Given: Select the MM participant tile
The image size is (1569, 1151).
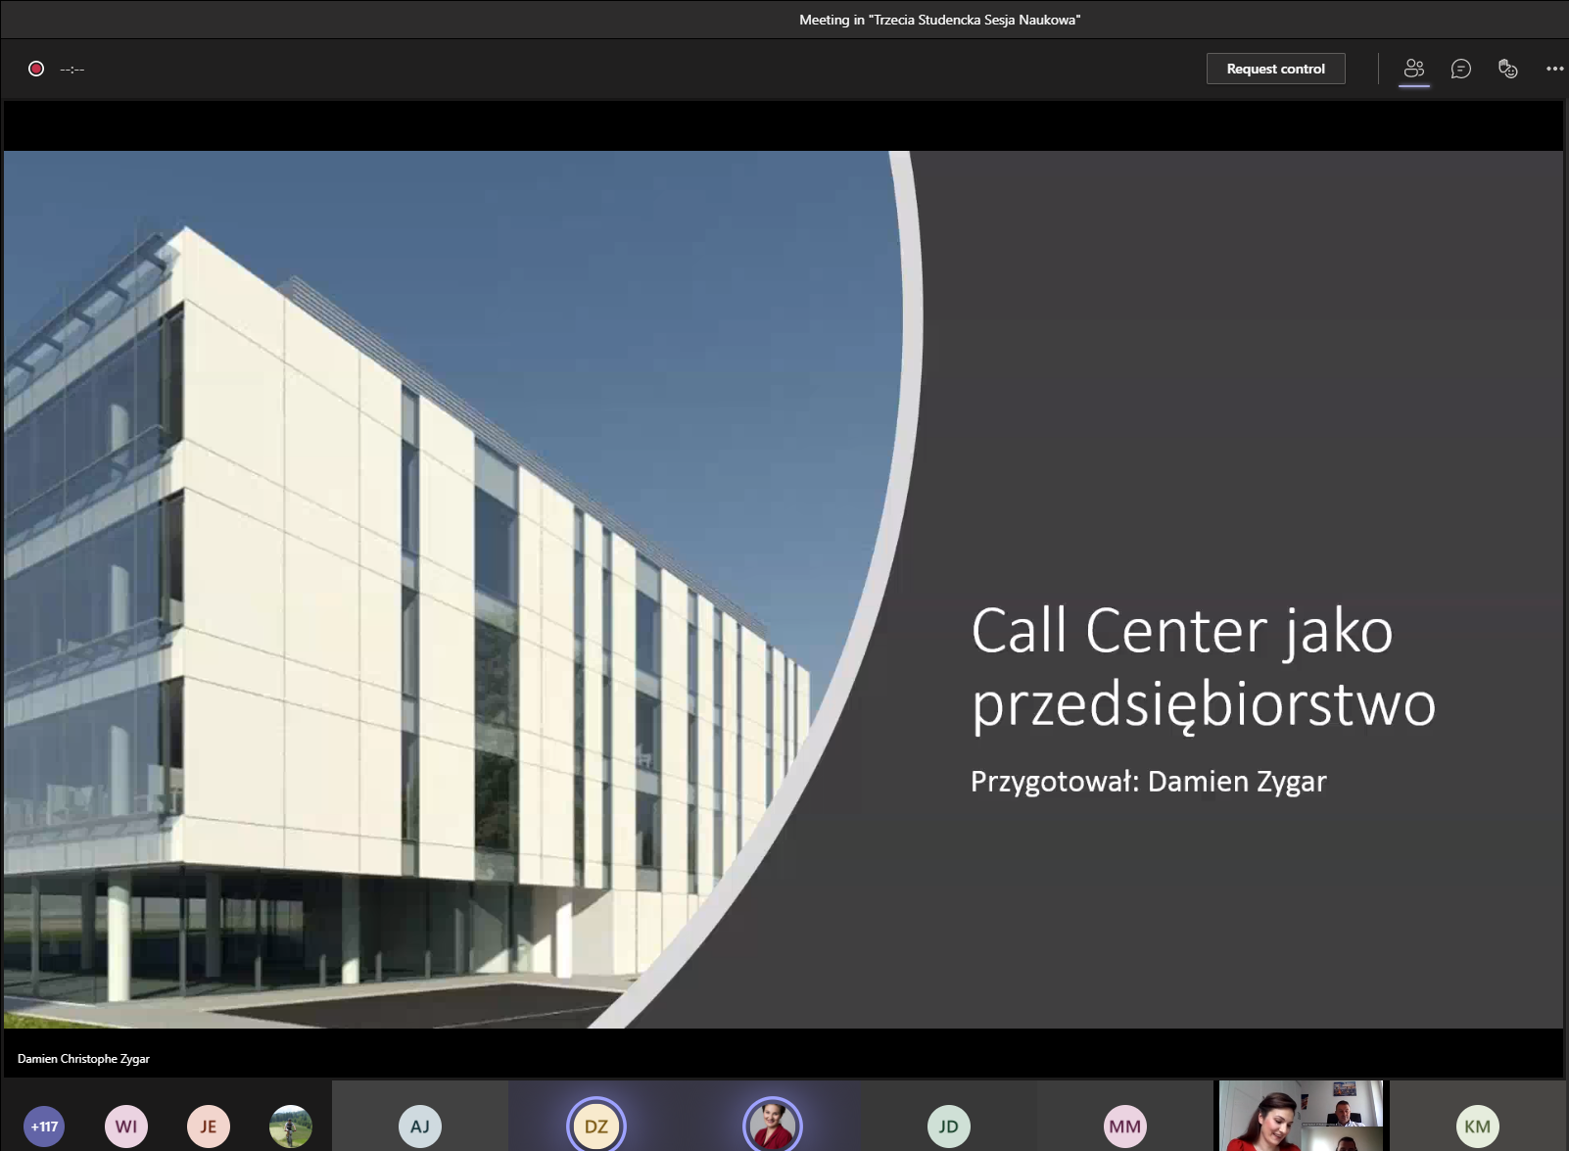Looking at the screenshot, I should (1124, 1117).
